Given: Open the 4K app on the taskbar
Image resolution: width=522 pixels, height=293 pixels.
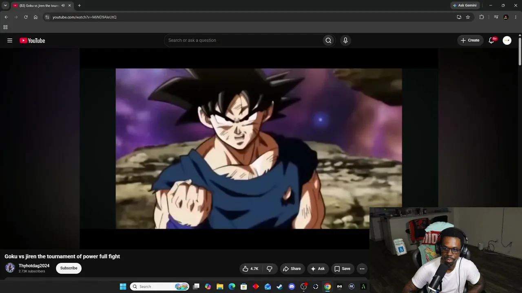Looking at the screenshot, I should (x=352, y=286).
